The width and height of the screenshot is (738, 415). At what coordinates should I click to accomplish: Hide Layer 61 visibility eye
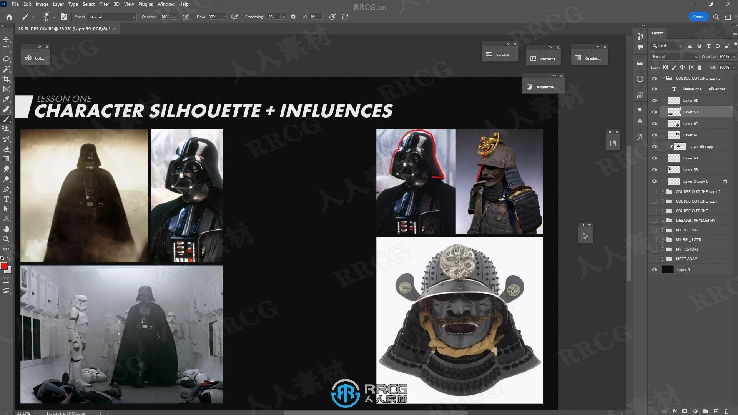(x=654, y=135)
